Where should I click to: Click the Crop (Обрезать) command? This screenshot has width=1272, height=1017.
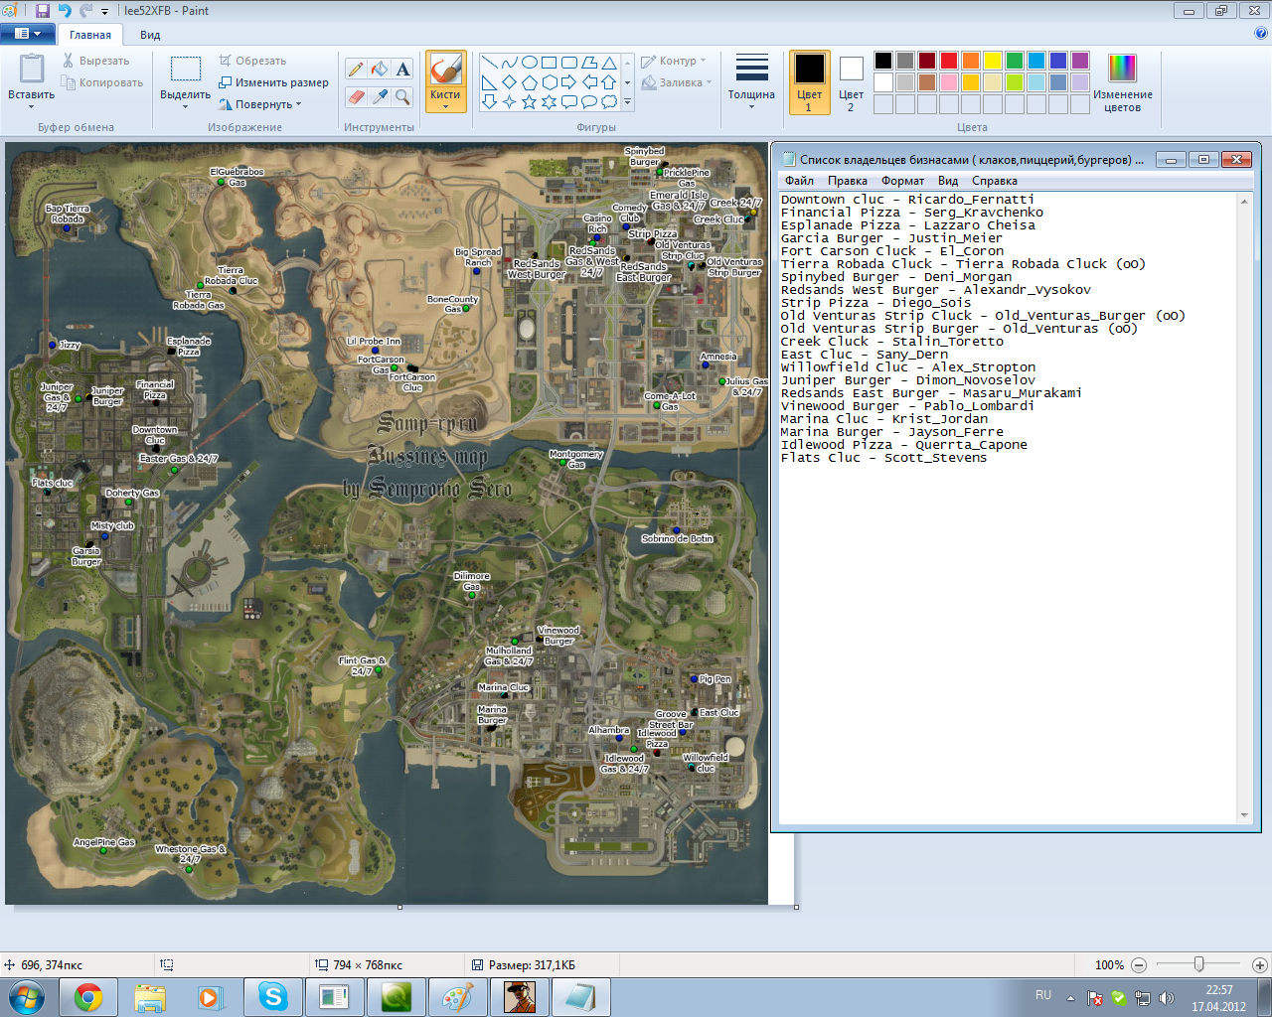click(x=252, y=61)
